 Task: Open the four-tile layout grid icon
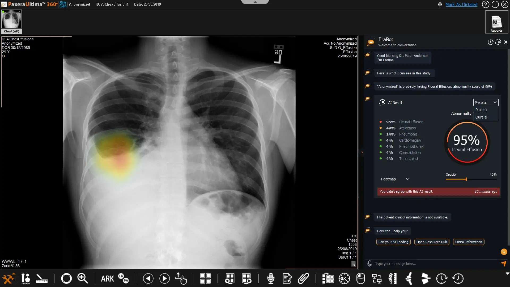[205, 278]
